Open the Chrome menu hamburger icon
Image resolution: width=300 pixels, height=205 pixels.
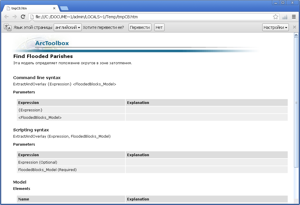(x=294, y=17)
